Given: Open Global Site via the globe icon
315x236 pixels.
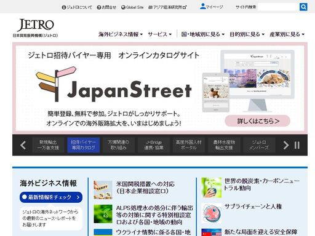Looking at the screenshot, I should click(123, 7).
